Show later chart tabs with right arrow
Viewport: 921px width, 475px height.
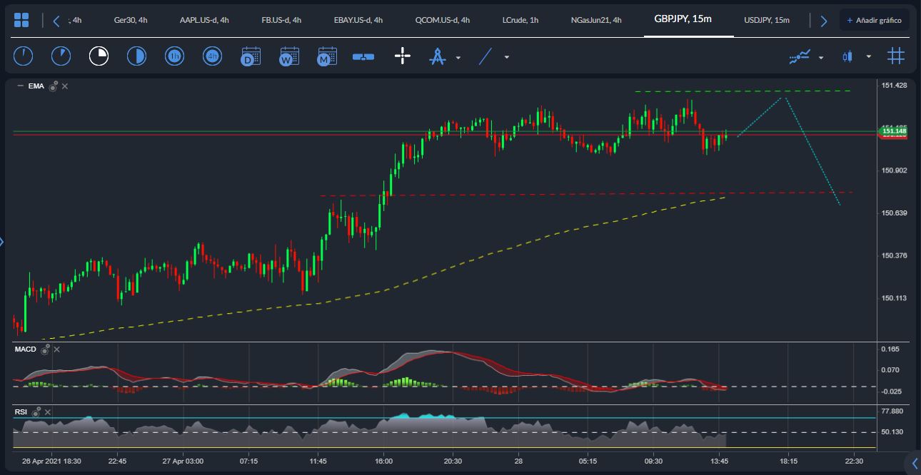click(x=823, y=21)
